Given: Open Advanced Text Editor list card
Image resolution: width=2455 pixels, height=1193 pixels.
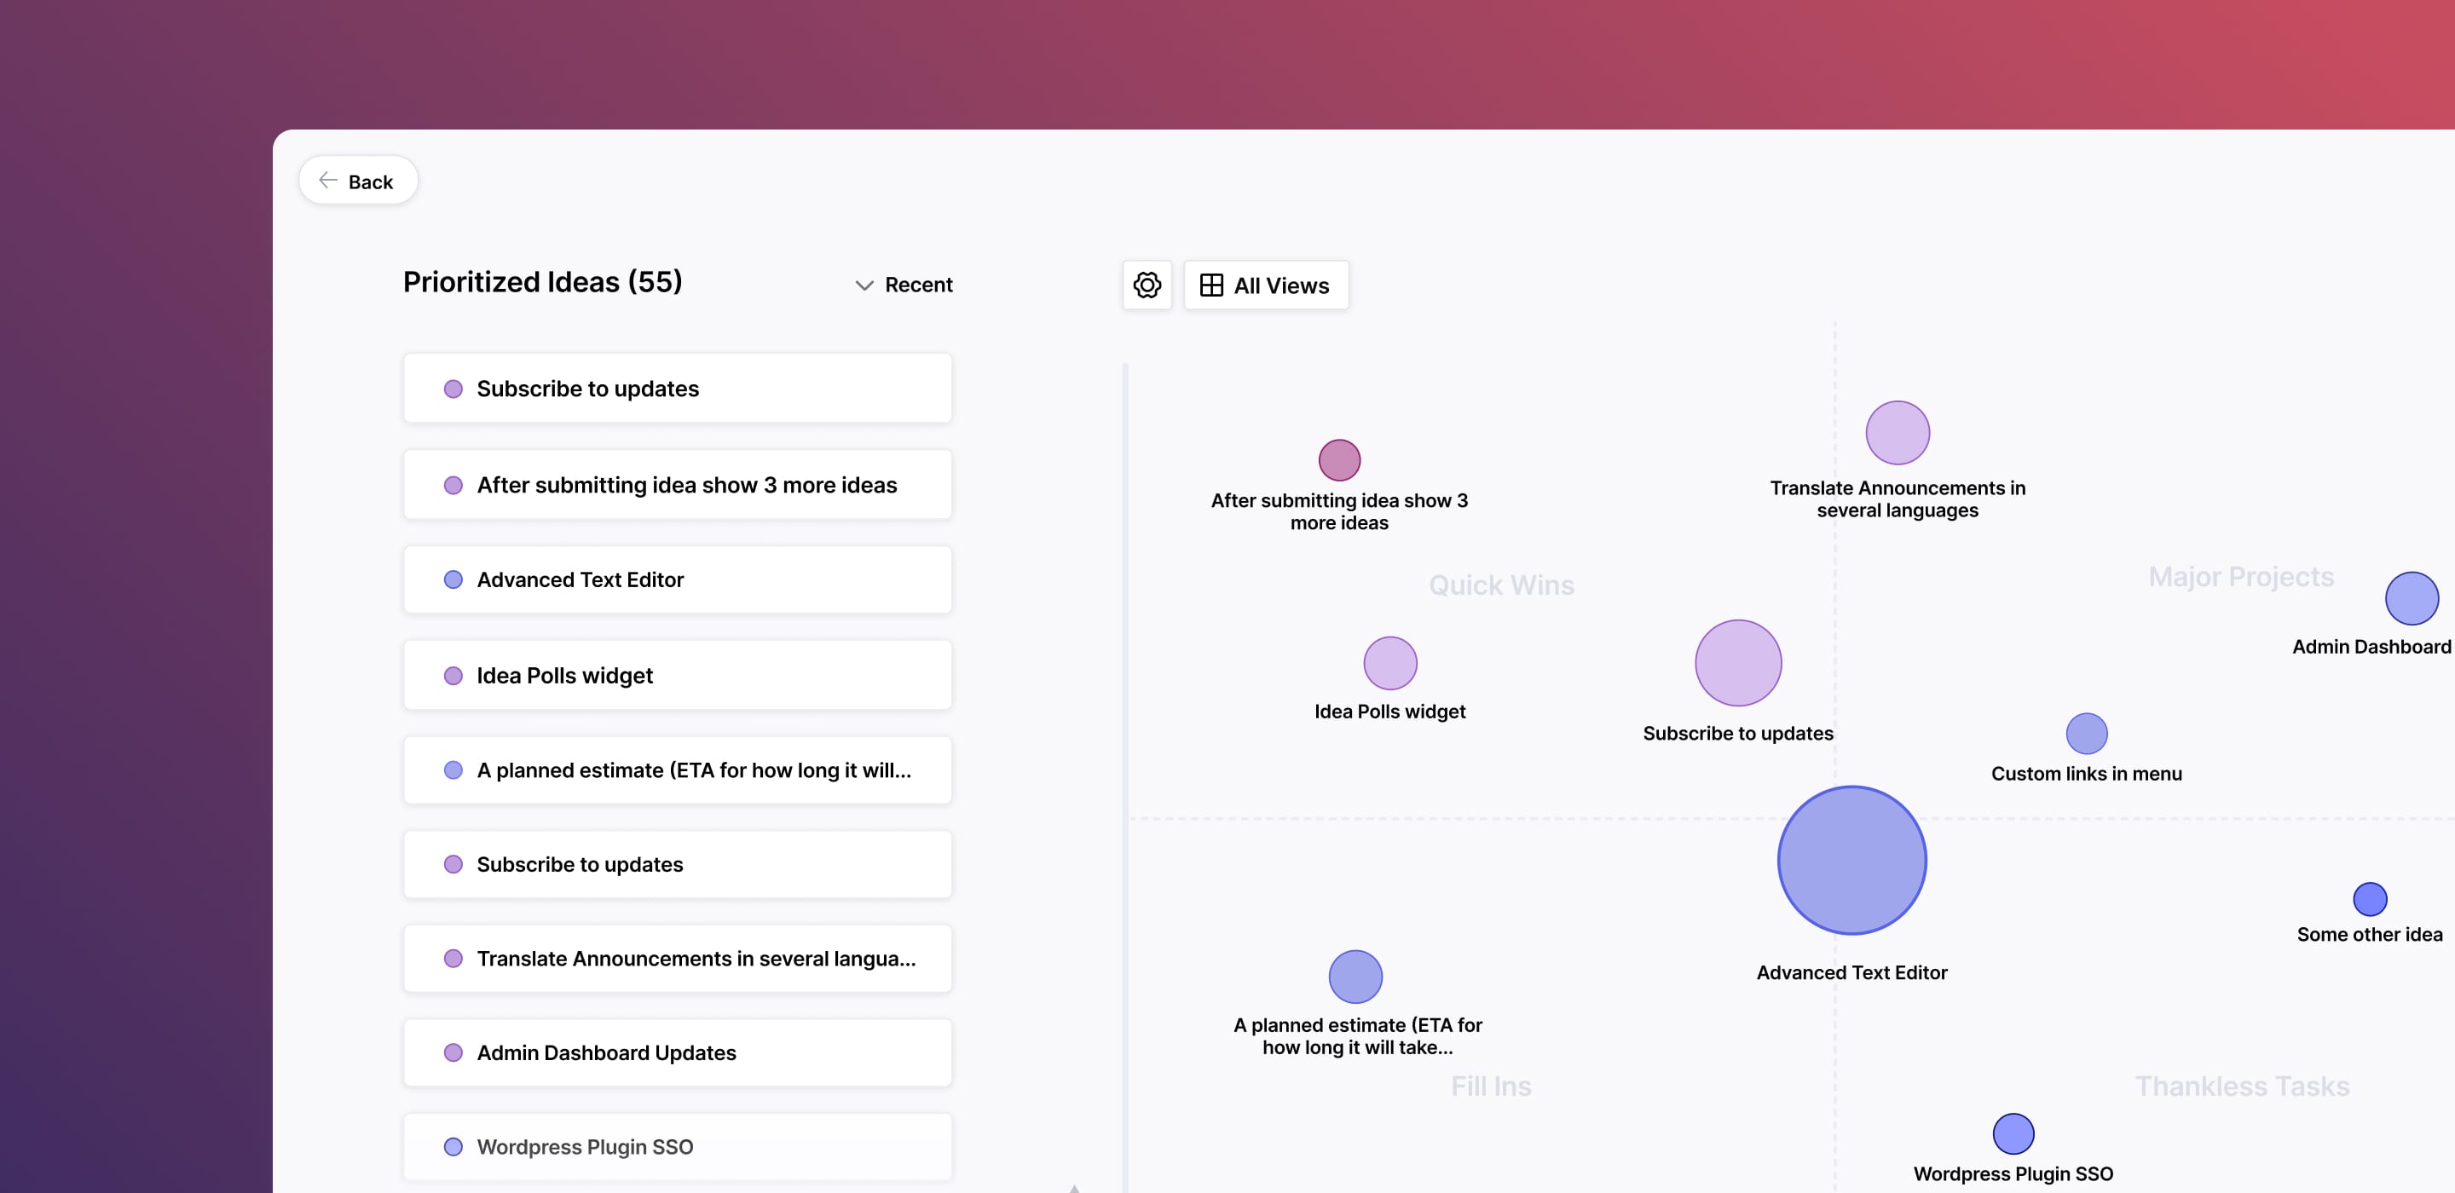Looking at the screenshot, I should 677,579.
